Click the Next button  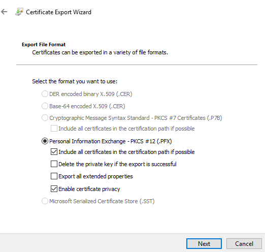coord(204,244)
